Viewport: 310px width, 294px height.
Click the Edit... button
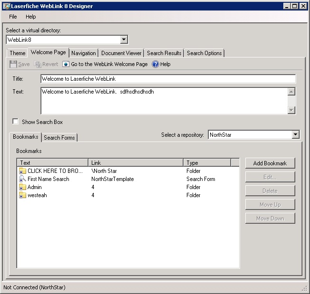pos(270,177)
